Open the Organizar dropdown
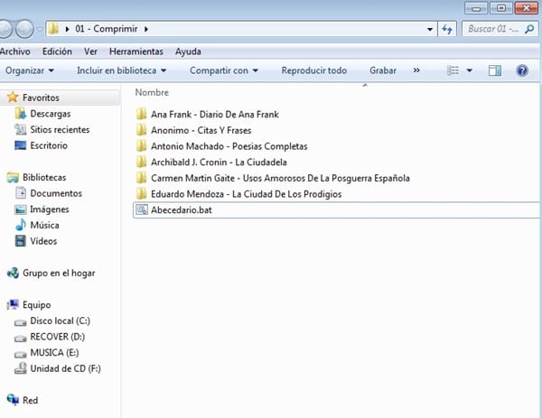The image size is (542, 418). click(x=30, y=70)
